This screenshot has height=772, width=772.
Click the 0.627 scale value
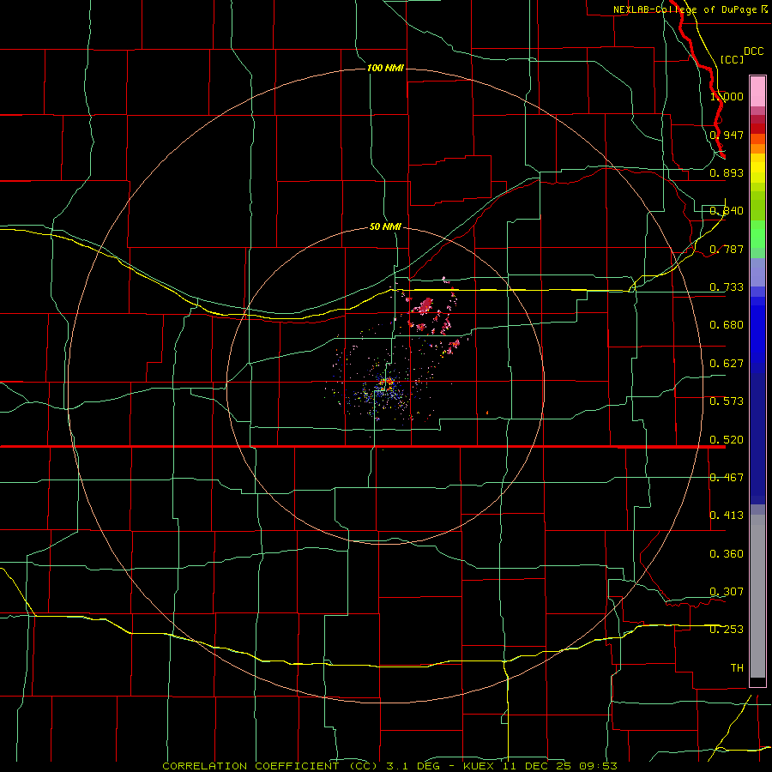[727, 364]
